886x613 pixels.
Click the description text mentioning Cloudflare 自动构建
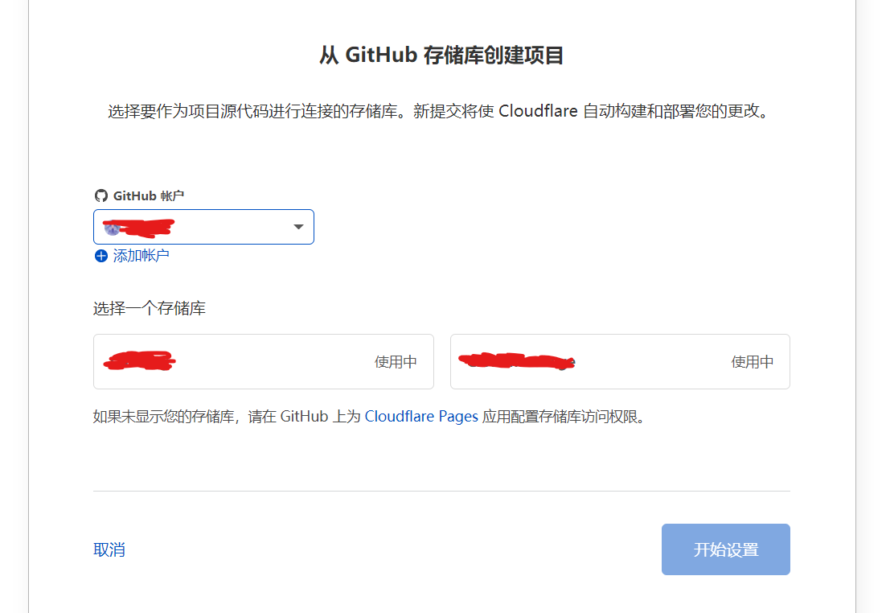pos(441,111)
